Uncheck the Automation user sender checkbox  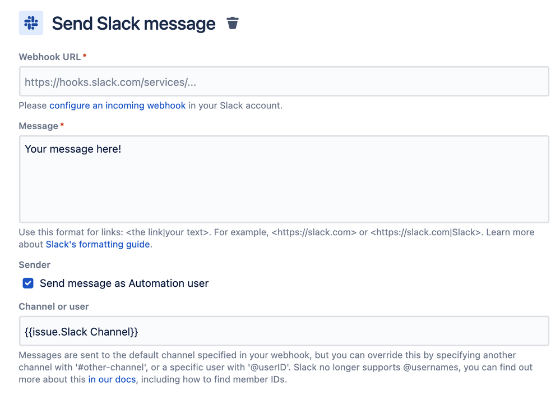[28, 283]
